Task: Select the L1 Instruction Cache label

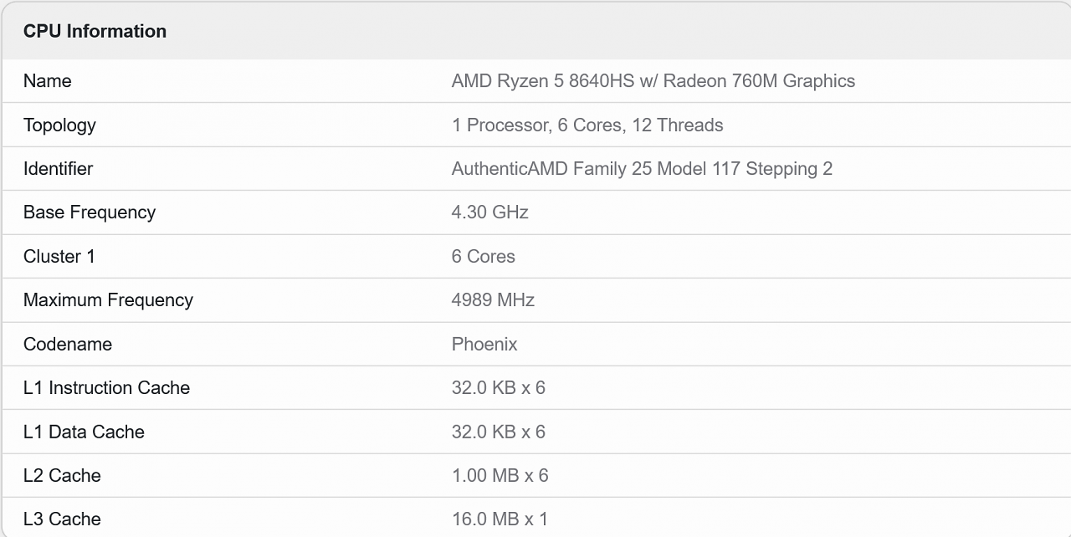Action: click(x=106, y=388)
